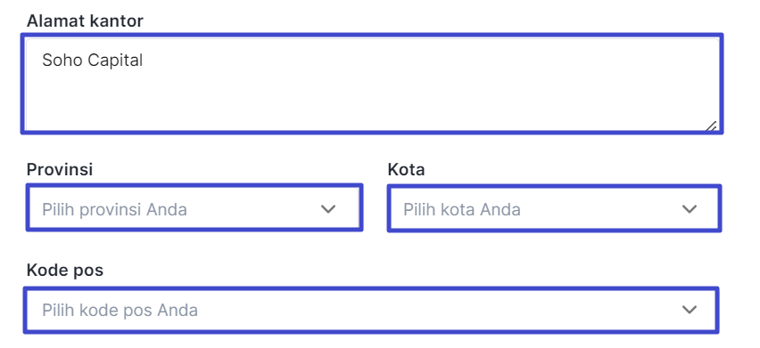The width and height of the screenshot is (760, 348).
Task: Select the placeholder Pilih provinsi Anda
Action: [114, 210]
